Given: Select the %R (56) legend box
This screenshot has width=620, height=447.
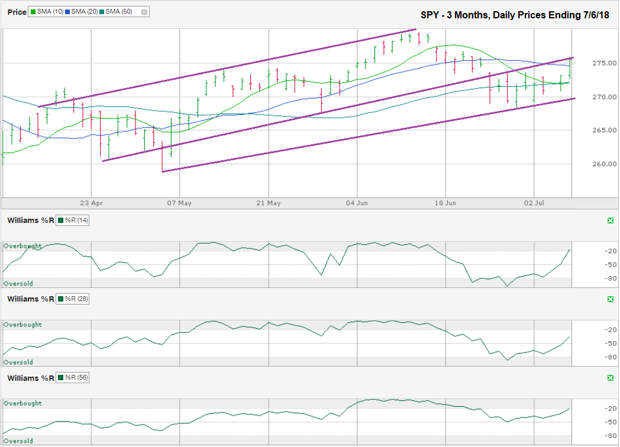Looking at the screenshot, I should (73, 377).
